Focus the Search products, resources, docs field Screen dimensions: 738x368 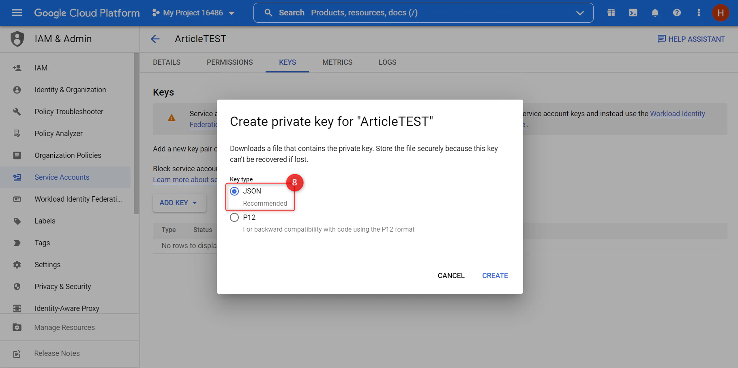[x=423, y=13]
